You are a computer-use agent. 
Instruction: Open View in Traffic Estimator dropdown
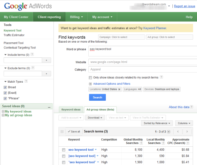148,118
